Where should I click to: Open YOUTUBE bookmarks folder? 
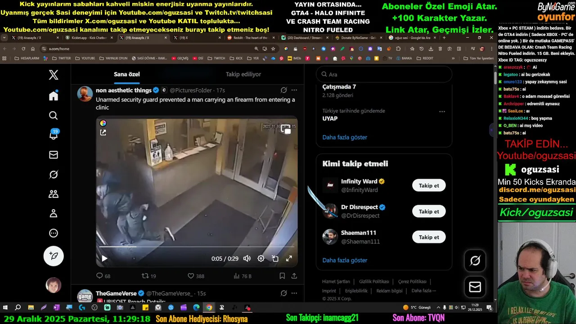pos(85,58)
